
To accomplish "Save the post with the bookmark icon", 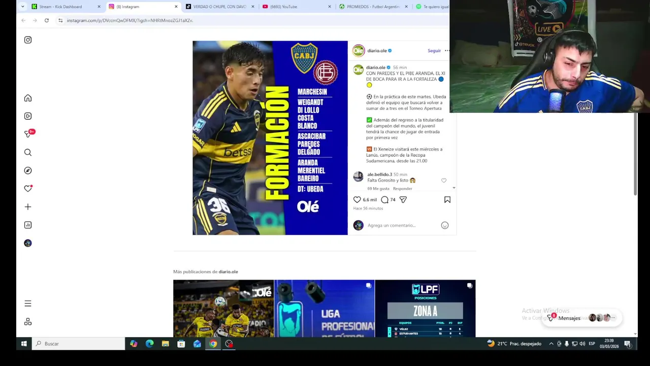I will [x=447, y=200].
